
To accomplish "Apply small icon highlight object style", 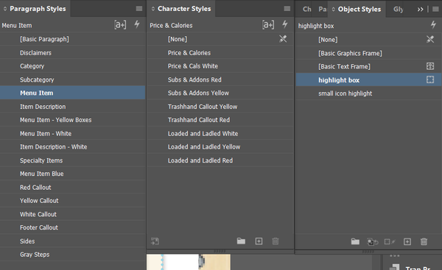I will [x=369, y=93].
